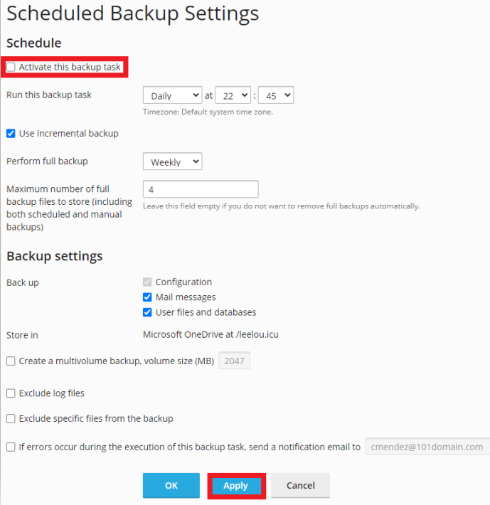Tick the Exclude log files checkbox
This screenshot has width=490, height=505.
click(11, 393)
